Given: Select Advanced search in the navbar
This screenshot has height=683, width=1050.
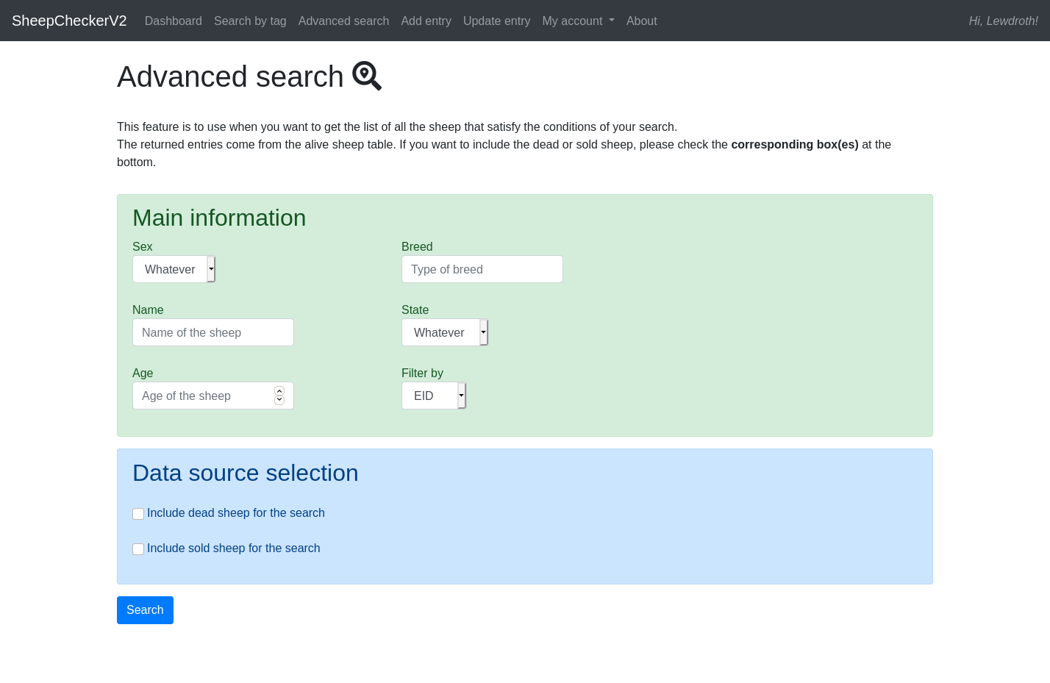Looking at the screenshot, I should pyautogui.click(x=343, y=21).
